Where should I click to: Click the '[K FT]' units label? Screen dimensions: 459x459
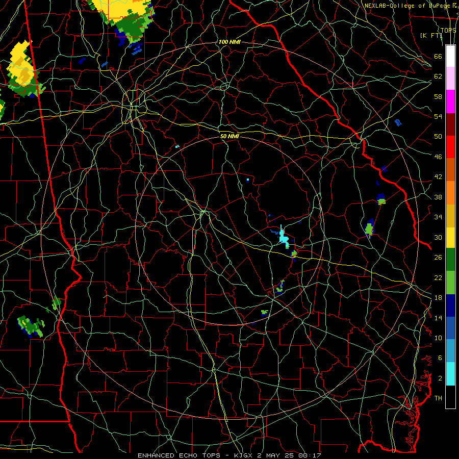(x=431, y=35)
